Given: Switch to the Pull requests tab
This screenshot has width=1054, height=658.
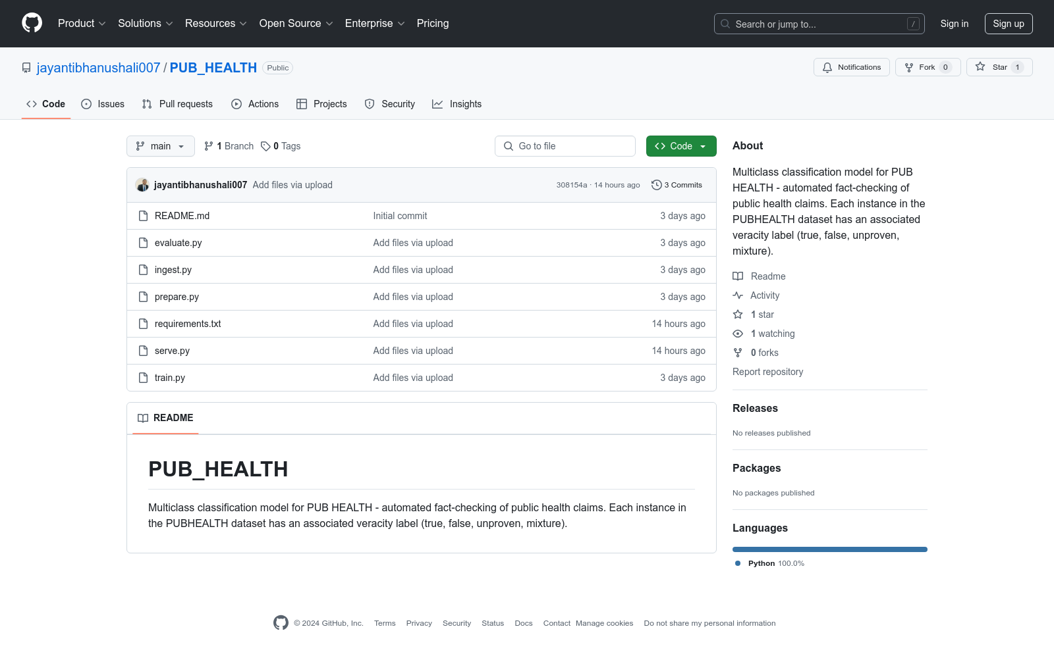Looking at the screenshot, I should click(177, 104).
